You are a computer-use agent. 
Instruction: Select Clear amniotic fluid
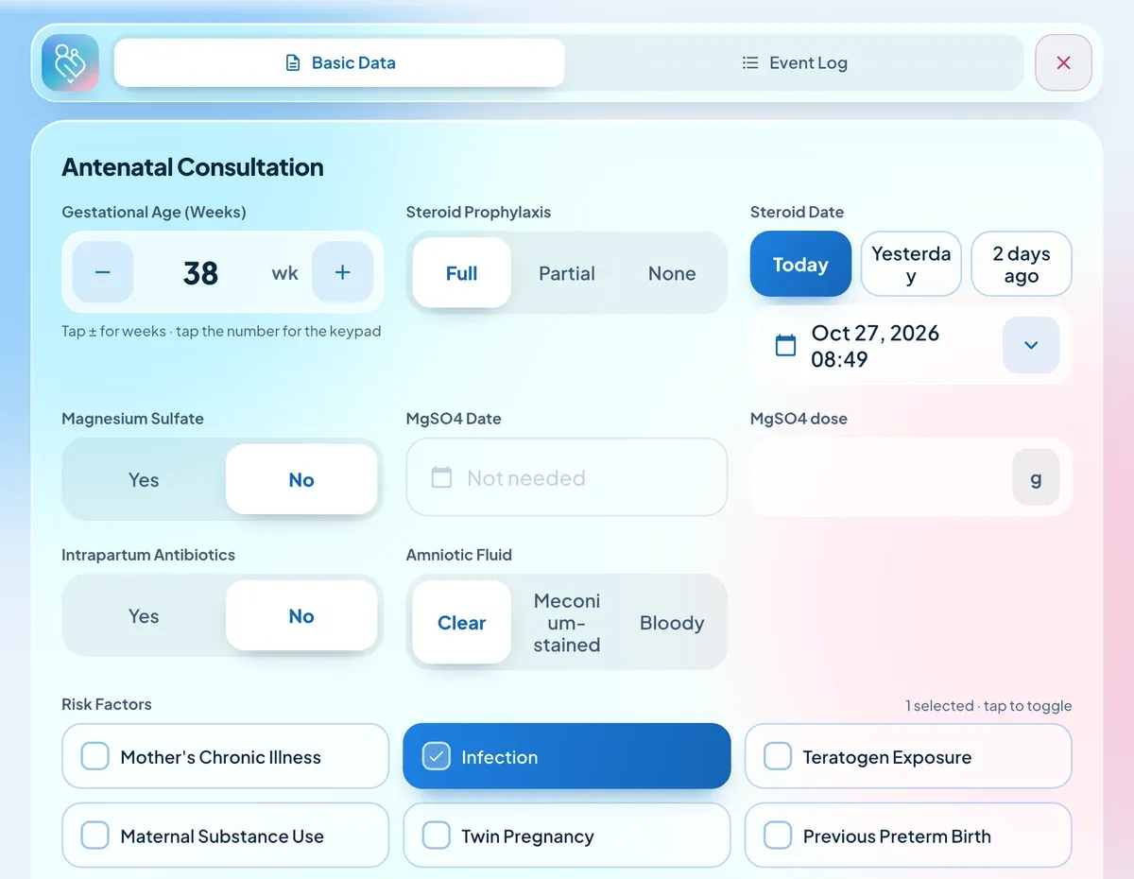[x=461, y=623]
